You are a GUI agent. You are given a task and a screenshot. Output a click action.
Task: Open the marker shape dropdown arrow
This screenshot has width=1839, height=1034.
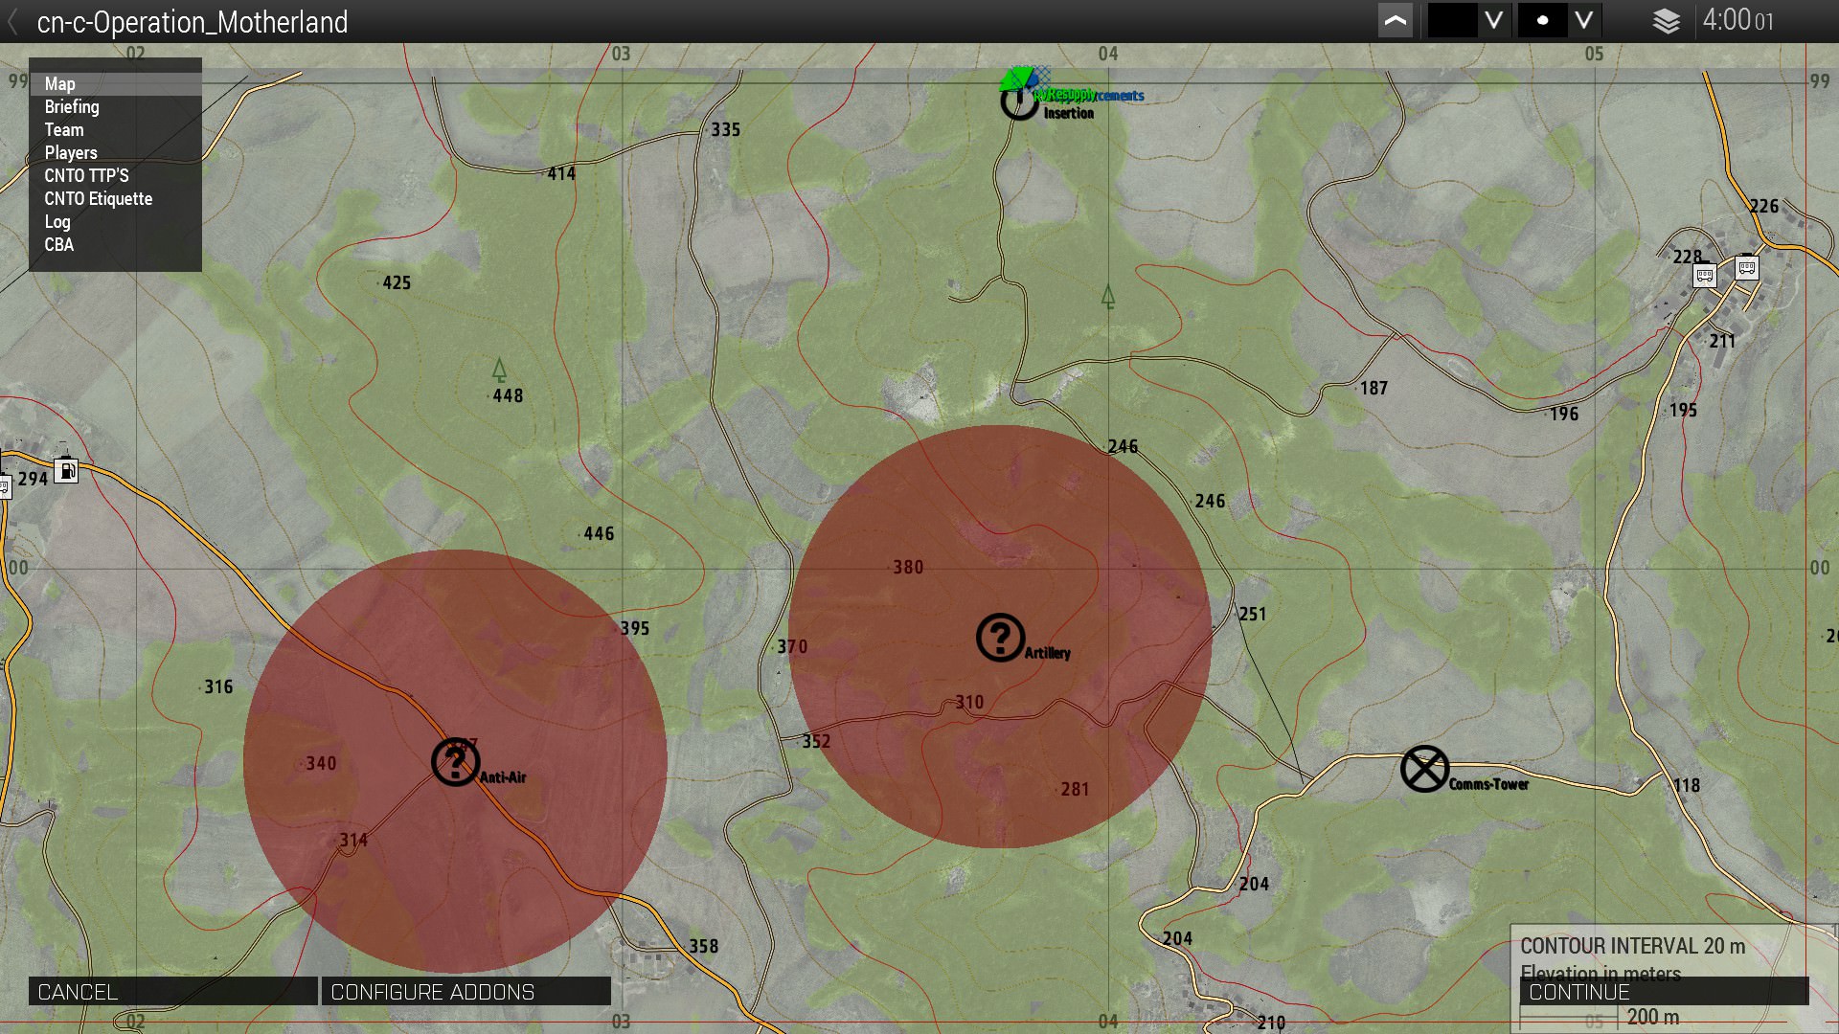click(1583, 20)
